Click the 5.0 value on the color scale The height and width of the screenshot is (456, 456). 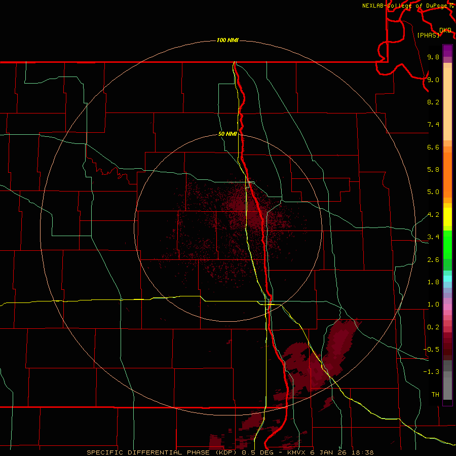click(433, 192)
